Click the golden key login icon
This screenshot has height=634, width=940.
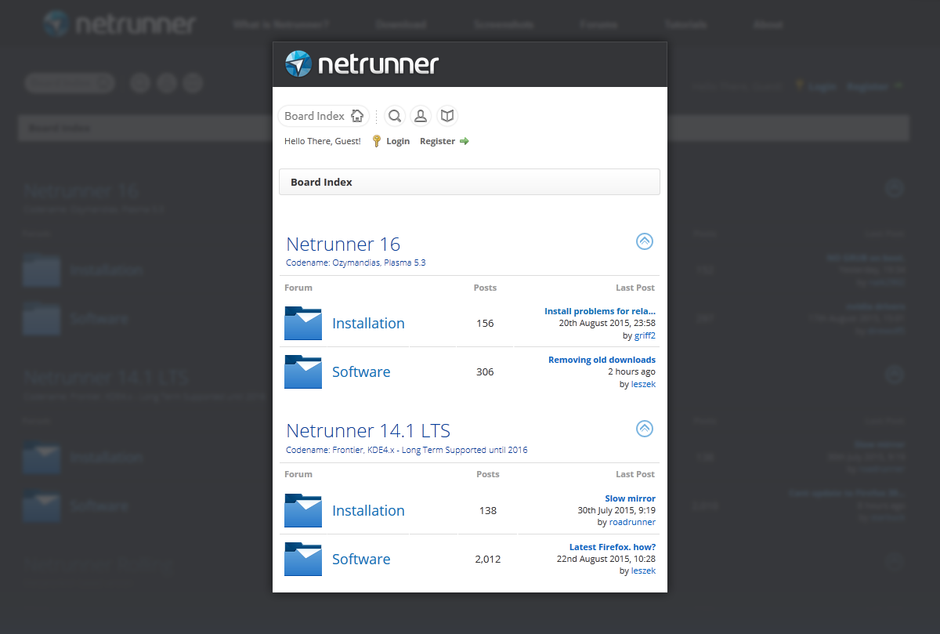[376, 141]
